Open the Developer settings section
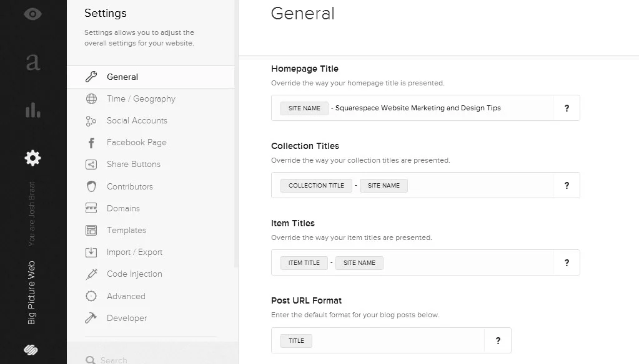This screenshot has height=364, width=639. (126, 318)
